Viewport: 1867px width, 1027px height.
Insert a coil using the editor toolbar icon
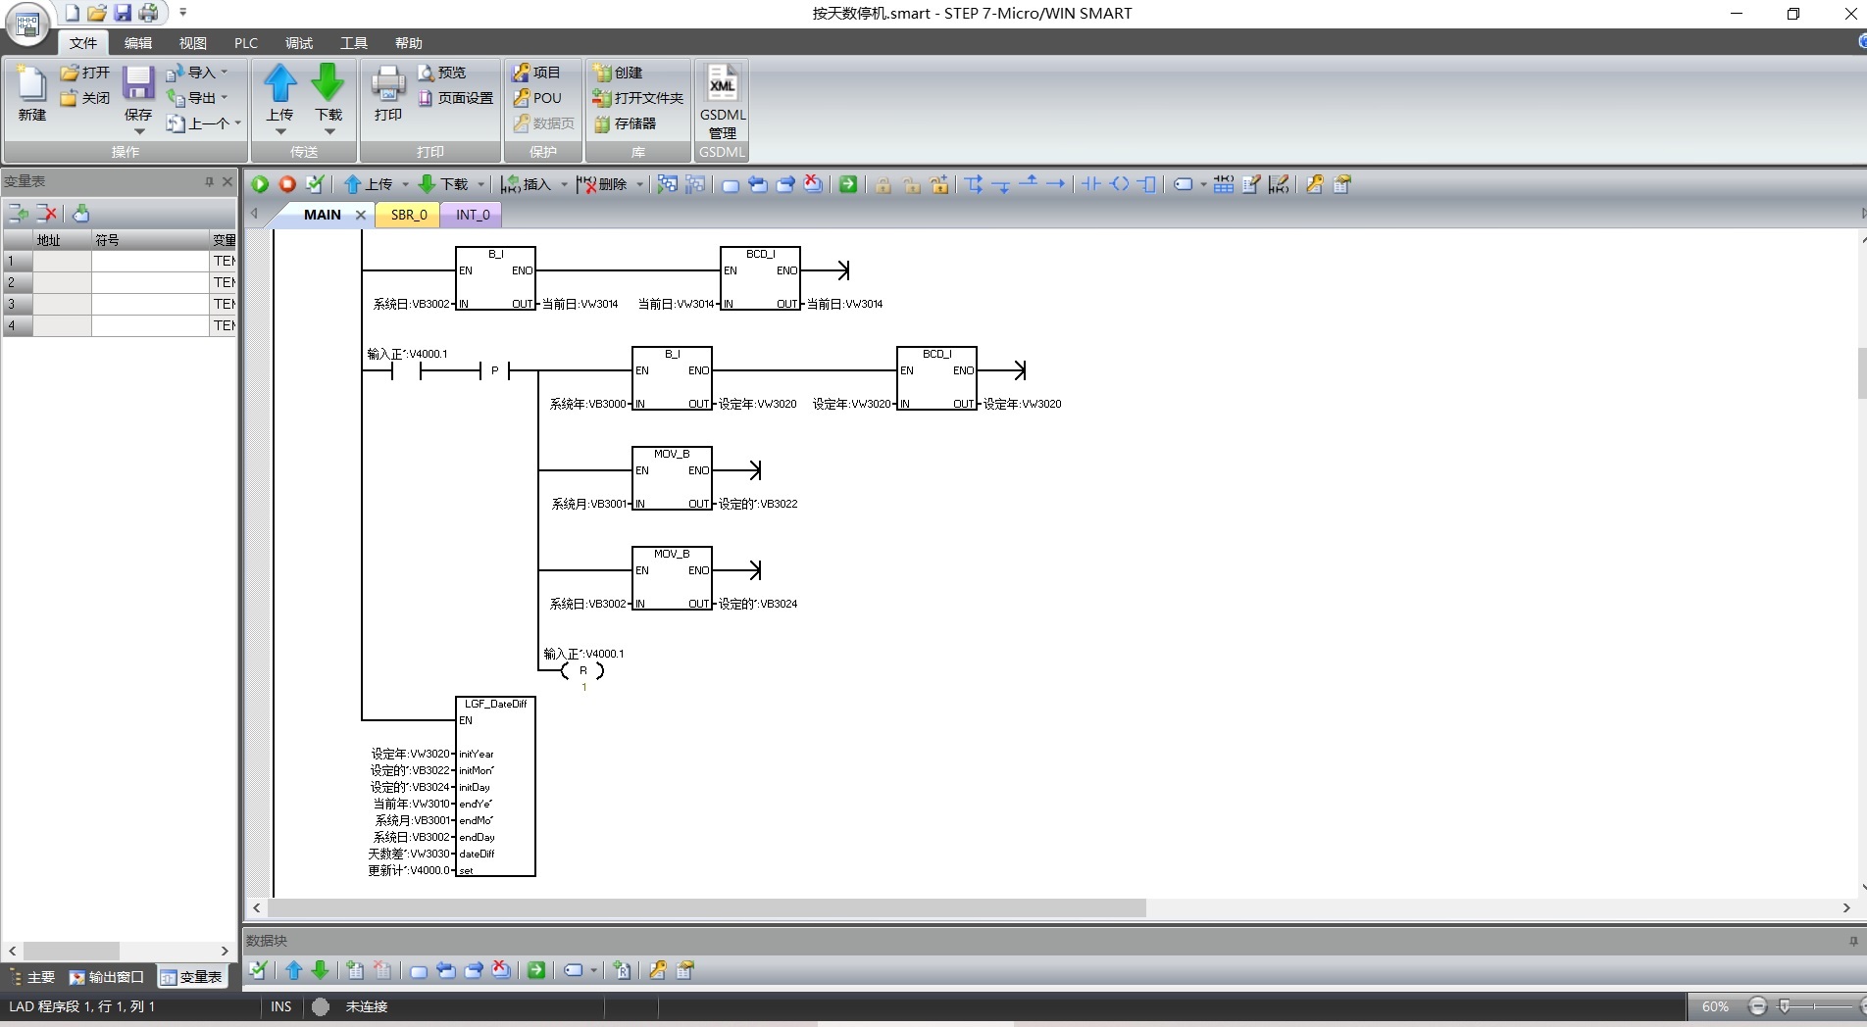tap(1120, 184)
